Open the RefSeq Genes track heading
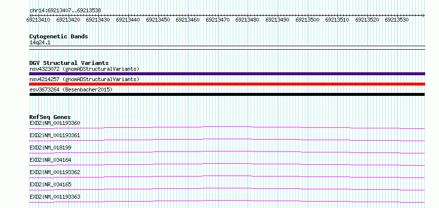Image resolution: width=439 pixels, height=208 pixels. click(50, 117)
